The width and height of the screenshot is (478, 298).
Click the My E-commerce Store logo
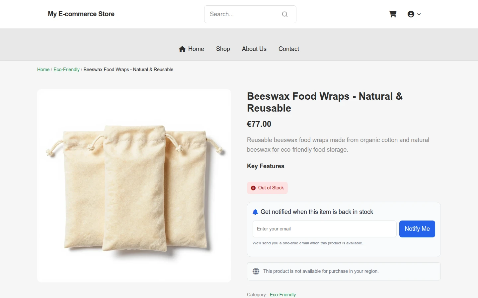pyautogui.click(x=81, y=14)
